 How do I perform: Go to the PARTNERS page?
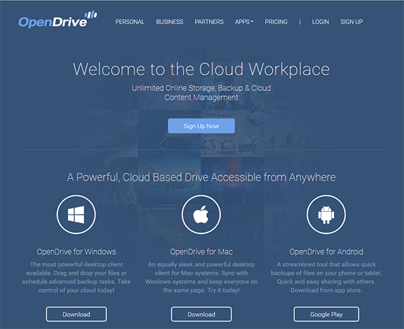click(209, 22)
